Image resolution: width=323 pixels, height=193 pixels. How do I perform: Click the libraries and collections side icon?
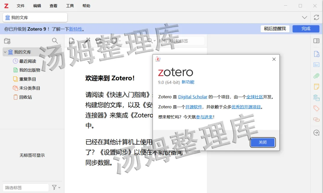[316, 97]
